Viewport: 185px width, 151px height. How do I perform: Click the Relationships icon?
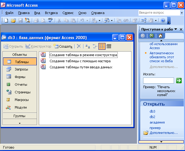144,20
